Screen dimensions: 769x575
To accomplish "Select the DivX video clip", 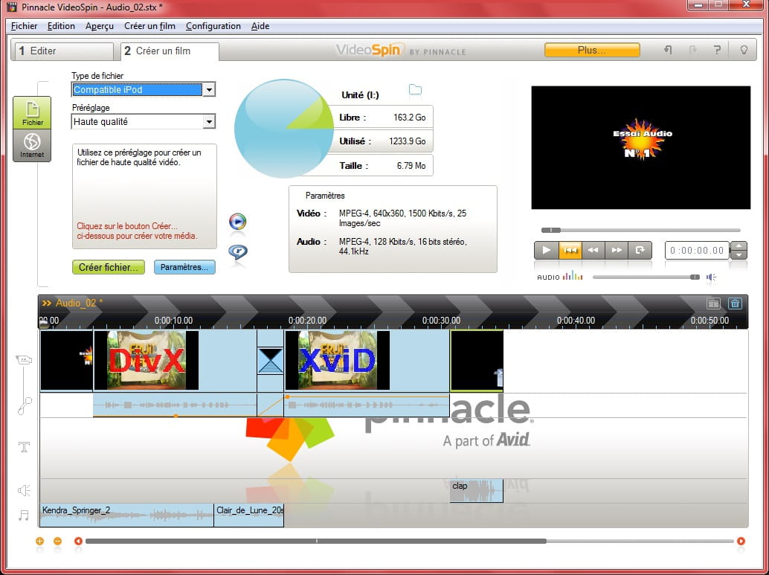I will [x=175, y=361].
